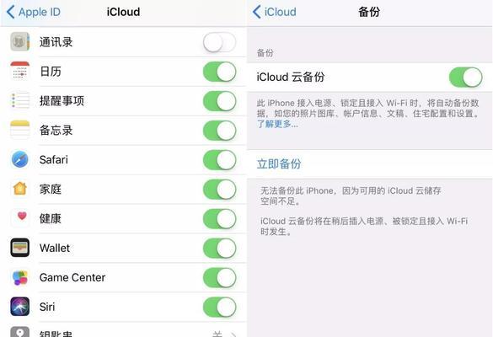Tap the Reminders (提醒事项) icon
The height and width of the screenshot is (337, 493).
click(x=20, y=100)
